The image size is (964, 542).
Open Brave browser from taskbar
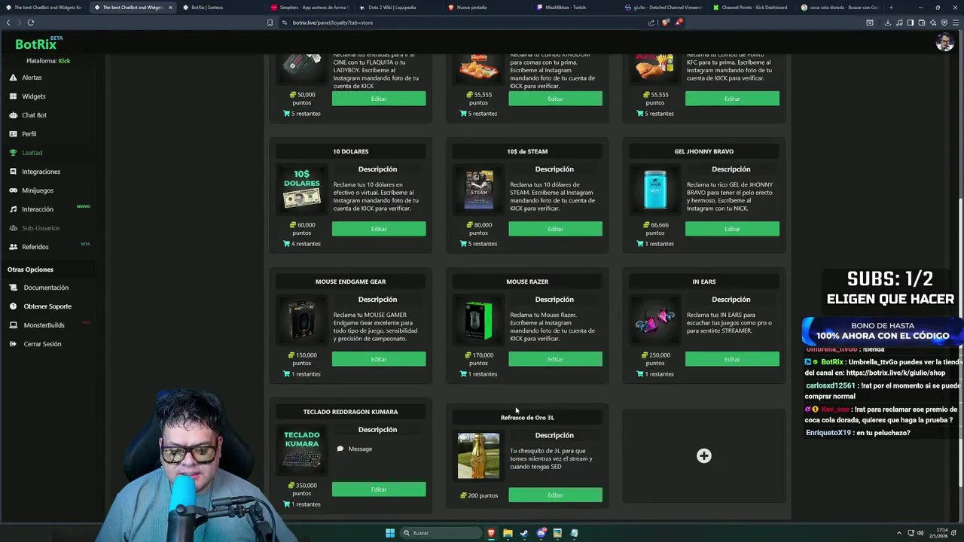click(x=491, y=533)
